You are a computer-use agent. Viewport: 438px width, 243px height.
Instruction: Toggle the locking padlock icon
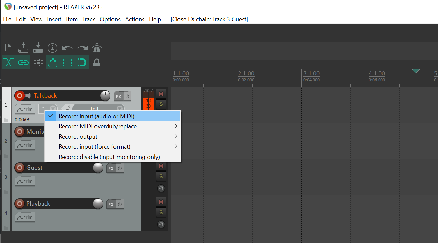click(x=97, y=63)
